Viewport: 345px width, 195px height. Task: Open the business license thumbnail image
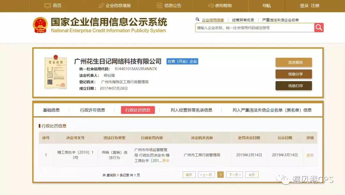[x=56, y=72]
